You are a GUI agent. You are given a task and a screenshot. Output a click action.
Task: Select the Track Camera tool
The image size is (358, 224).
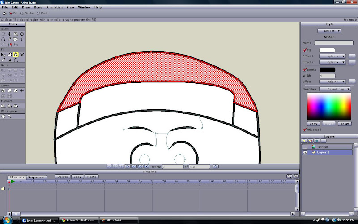point(3,106)
